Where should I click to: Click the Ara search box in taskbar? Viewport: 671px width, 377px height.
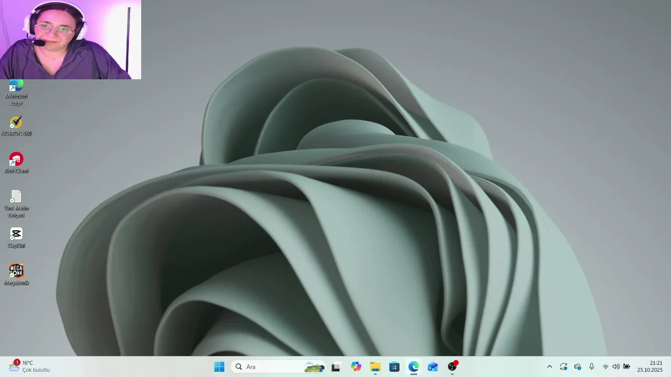[x=278, y=367]
